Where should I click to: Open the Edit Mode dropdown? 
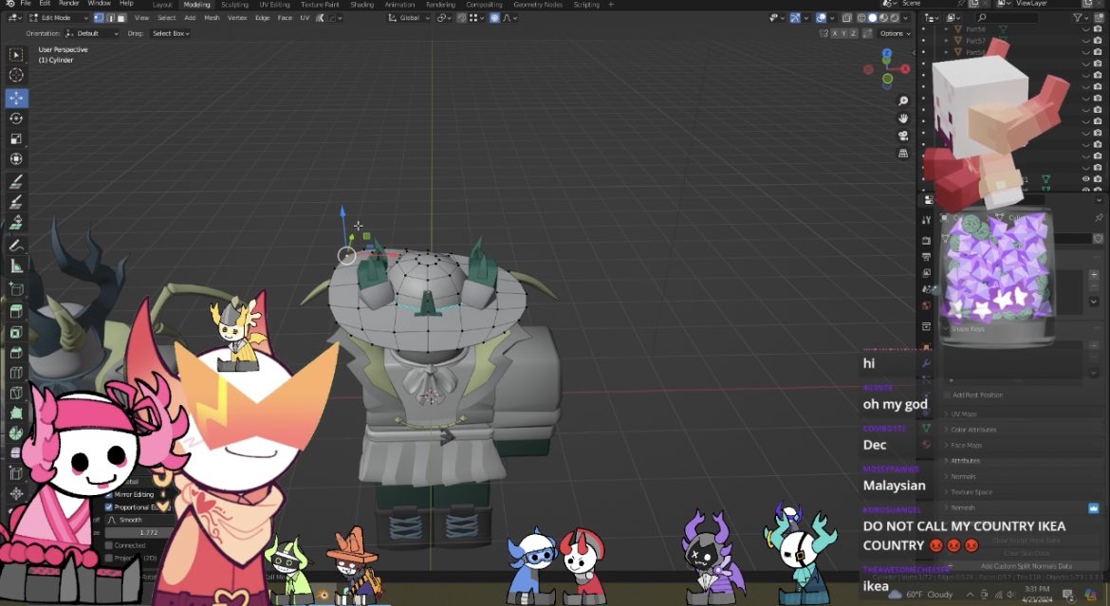pyautogui.click(x=57, y=18)
